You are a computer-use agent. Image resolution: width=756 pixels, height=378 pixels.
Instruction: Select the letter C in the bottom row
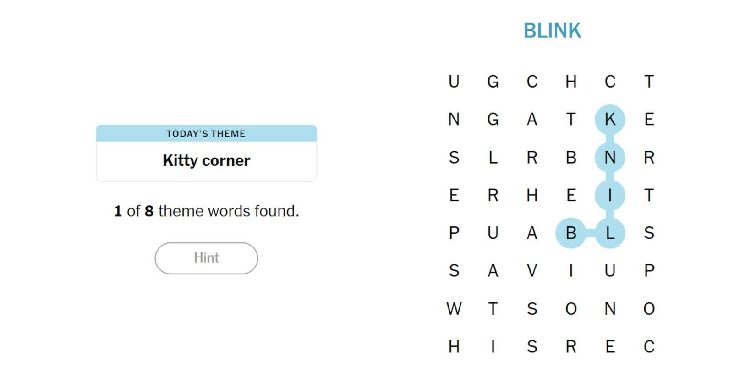(x=649, y=347)
